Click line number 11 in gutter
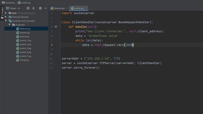This screenshot has height=114, width=203. click(x=51, y=59)
